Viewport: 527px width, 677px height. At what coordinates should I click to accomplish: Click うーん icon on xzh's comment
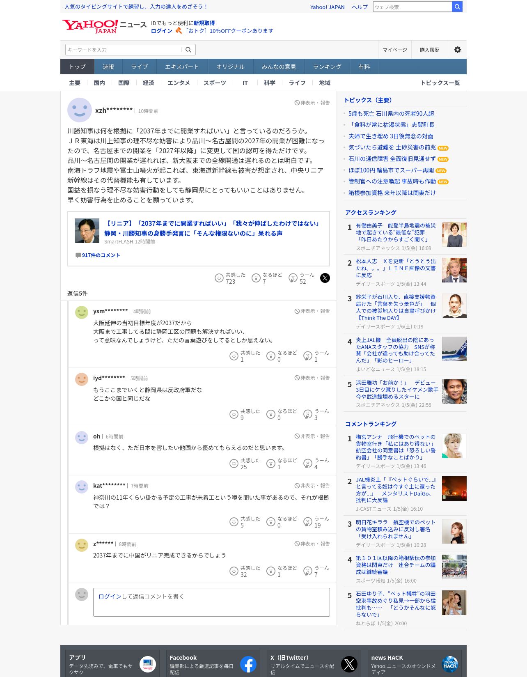click(x=293, y=278)
